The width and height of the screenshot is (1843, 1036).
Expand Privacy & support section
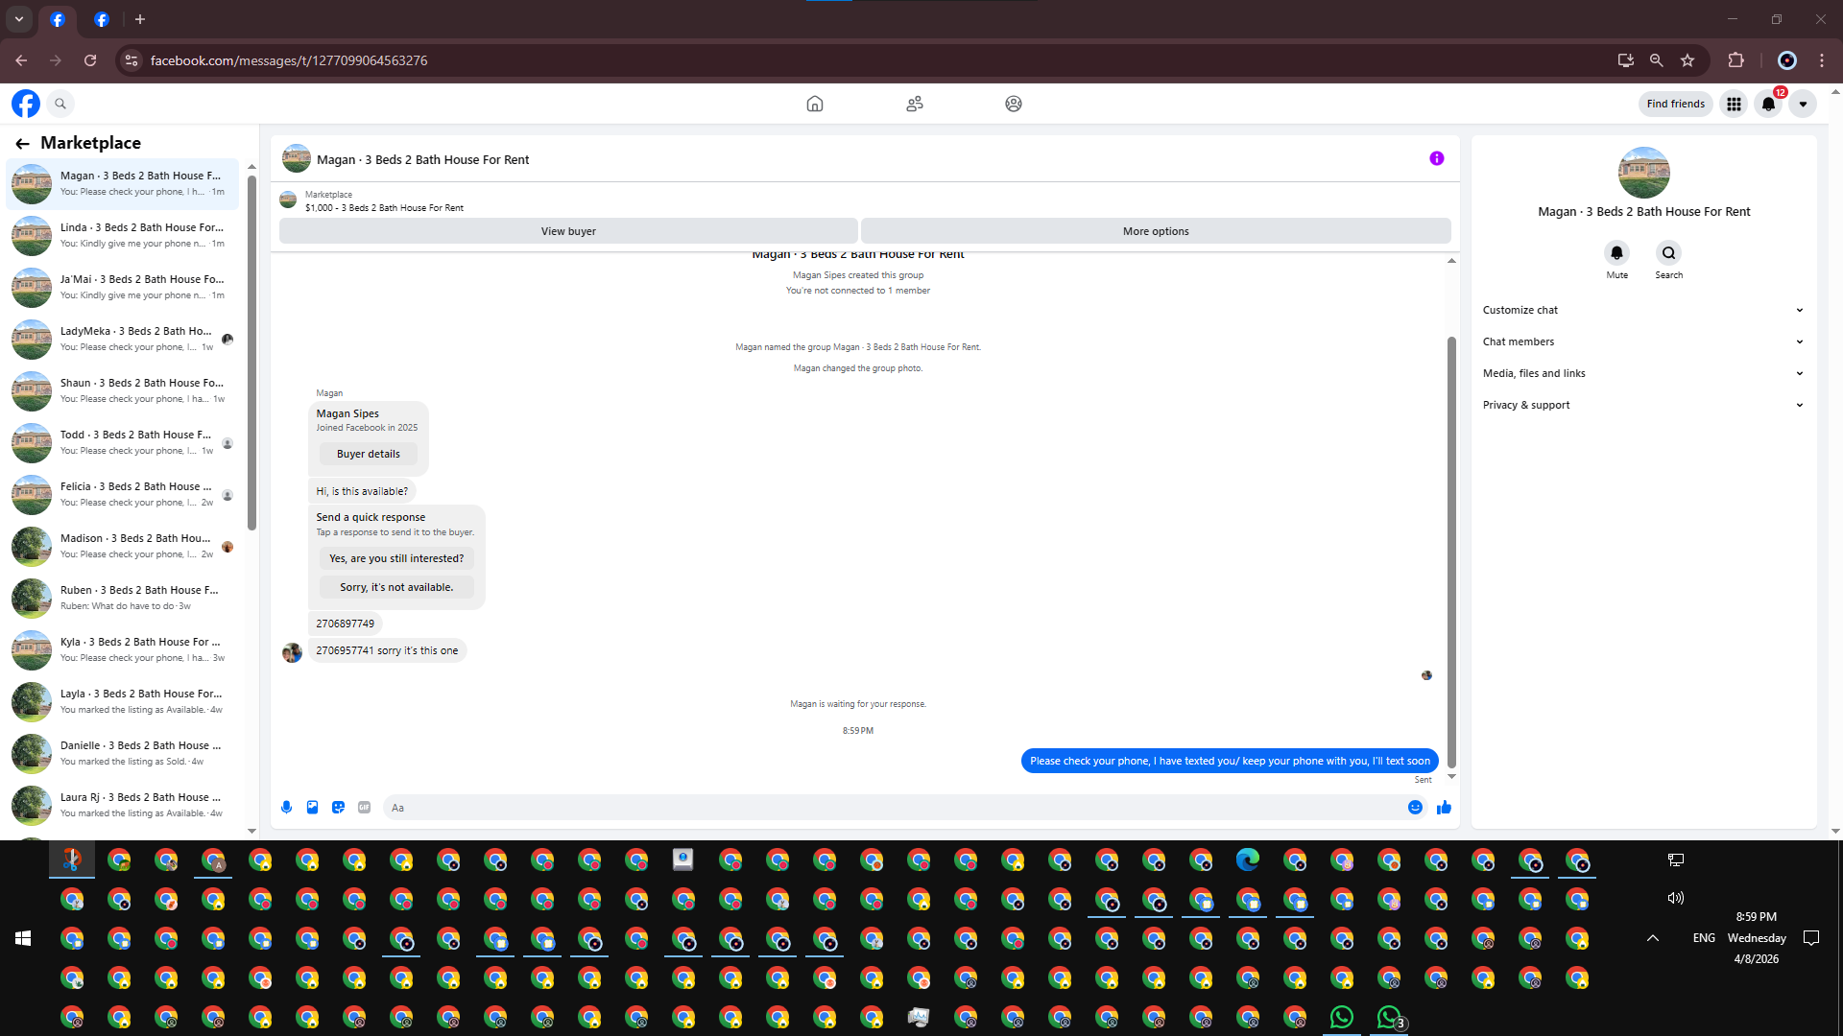click(x=1642, y=405)
